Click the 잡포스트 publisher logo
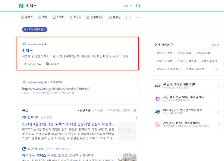Viewport: 224px width, 161px height. [x=24, y=117]
